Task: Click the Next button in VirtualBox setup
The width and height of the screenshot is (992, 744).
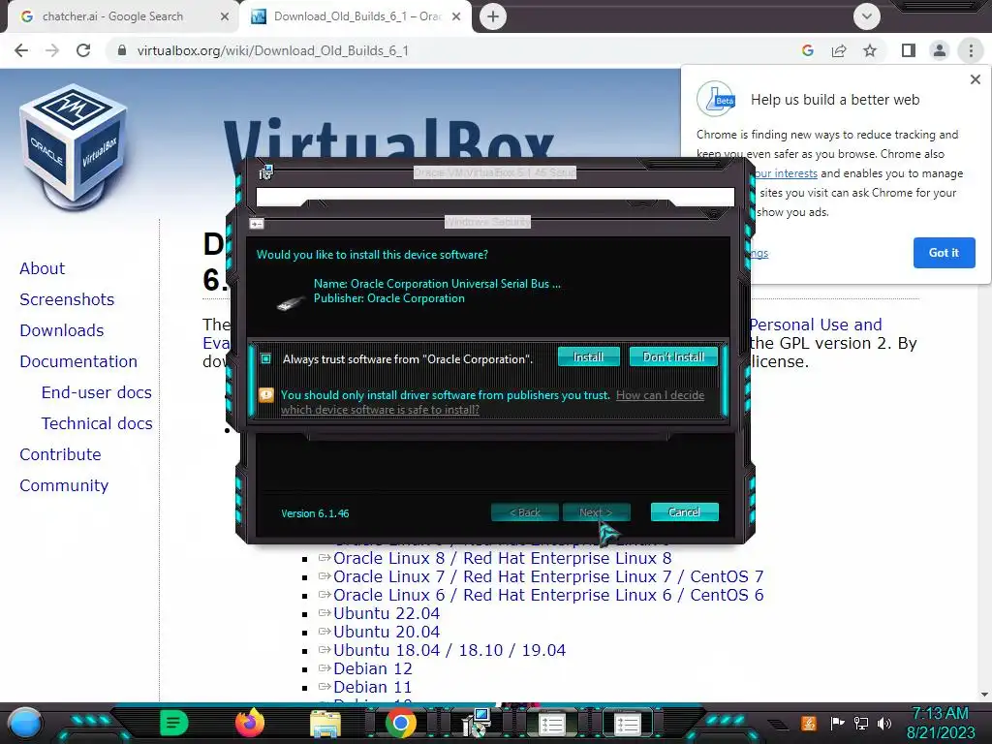Action: click(596, 512)
